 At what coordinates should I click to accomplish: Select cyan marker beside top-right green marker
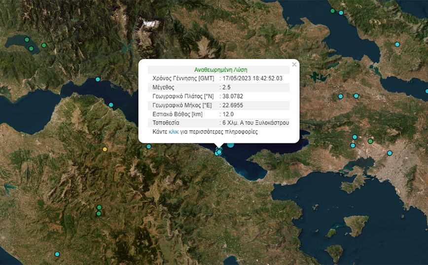click(341, 13)
